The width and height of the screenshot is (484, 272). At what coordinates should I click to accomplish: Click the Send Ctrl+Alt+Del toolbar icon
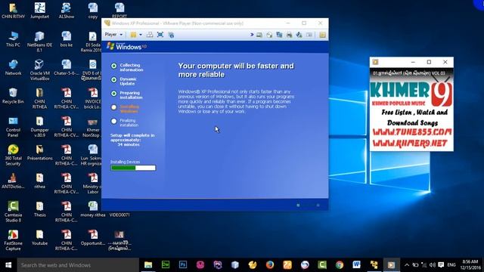click(x=150, y=35)
